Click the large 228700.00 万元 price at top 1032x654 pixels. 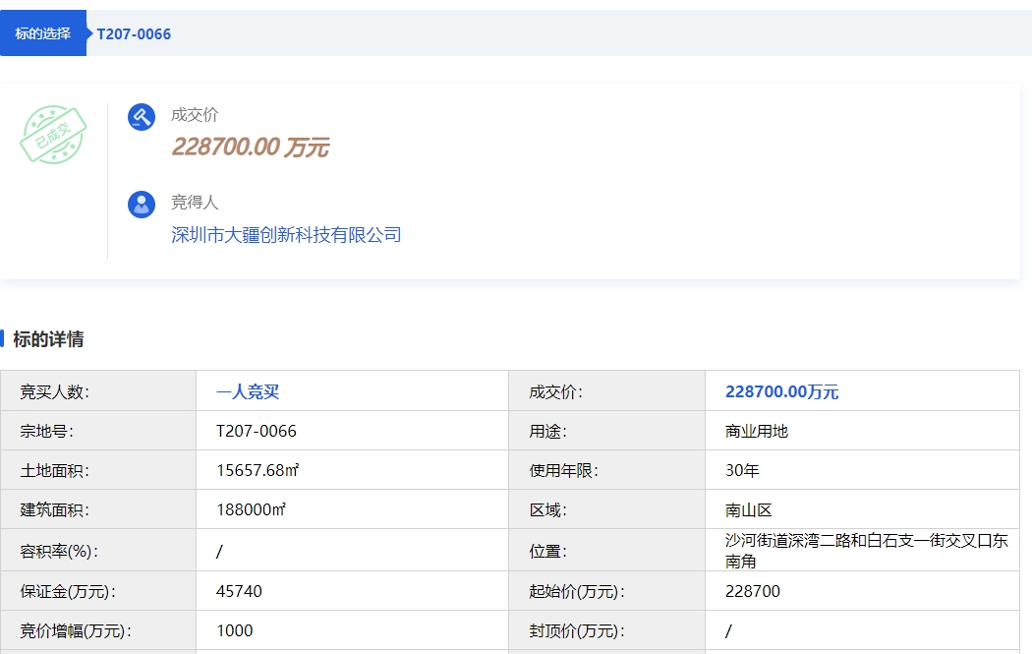click(x=250, y=148)
